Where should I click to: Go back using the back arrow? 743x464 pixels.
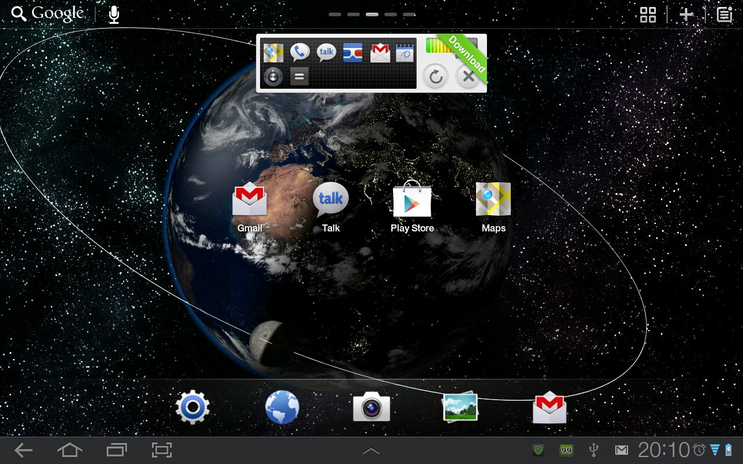(24, 450)
